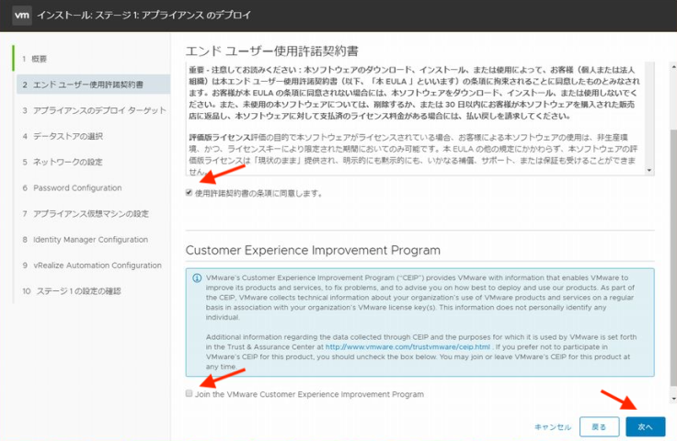
Task: Click the 評価版ライセンス bold text in EULA
Action: (x=220, y=138)
